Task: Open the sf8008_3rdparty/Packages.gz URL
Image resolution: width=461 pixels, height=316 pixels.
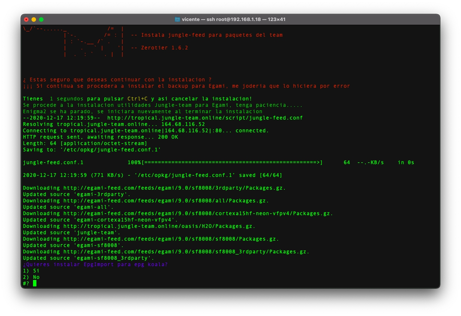Action: [x=186, y=252]
